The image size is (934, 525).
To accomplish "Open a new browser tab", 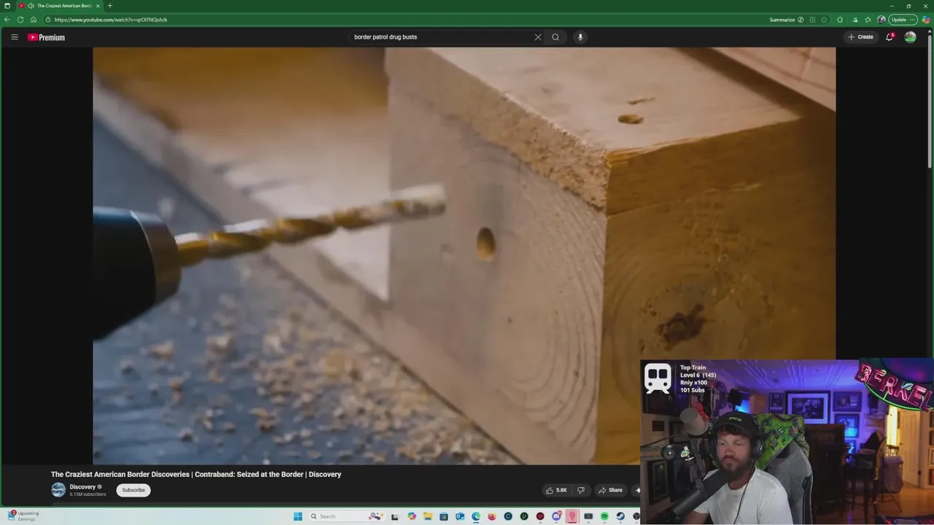I will (109, 6).
